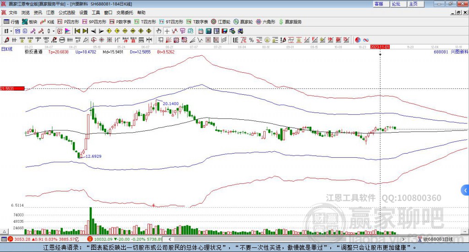Screen dimensions: 469x252
Task: Click the yin-yang tai chi icon
Action: point(357,40)
